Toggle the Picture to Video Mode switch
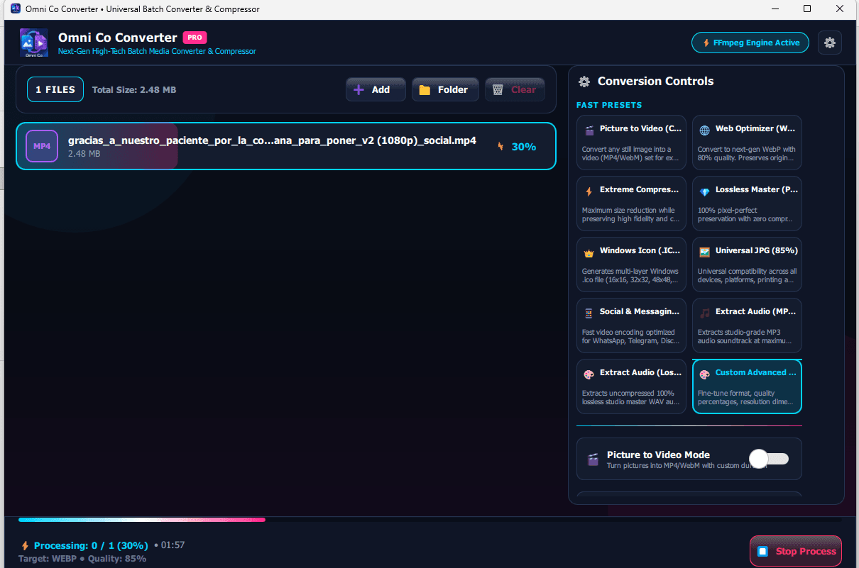The height and width of the screenshot is (568, 859). 769,459
